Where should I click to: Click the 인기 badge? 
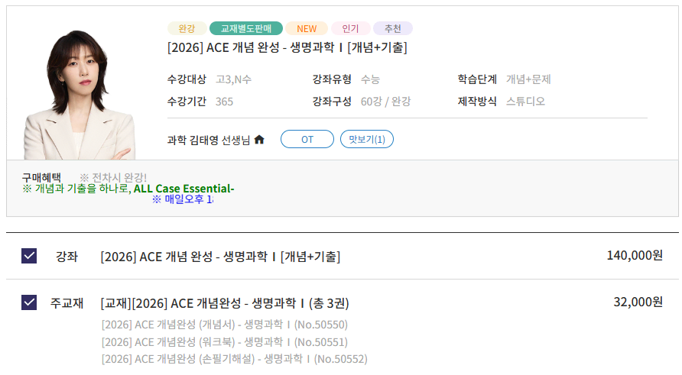click(x=351, y=29)
